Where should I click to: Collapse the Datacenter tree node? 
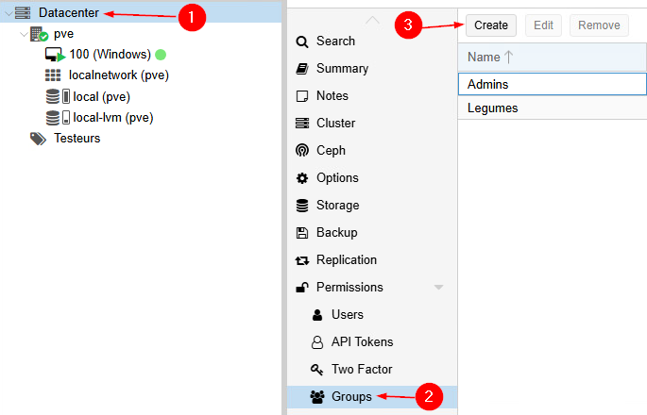[x=9, y=12]
